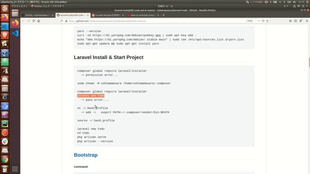Open Google Chrome from host dock
The image size is (310, 174).
pos(5,159)
